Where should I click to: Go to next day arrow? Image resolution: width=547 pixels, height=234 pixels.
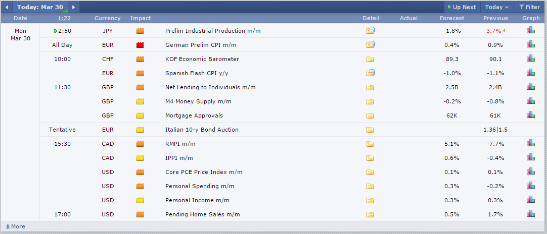[x=73, y=7]
